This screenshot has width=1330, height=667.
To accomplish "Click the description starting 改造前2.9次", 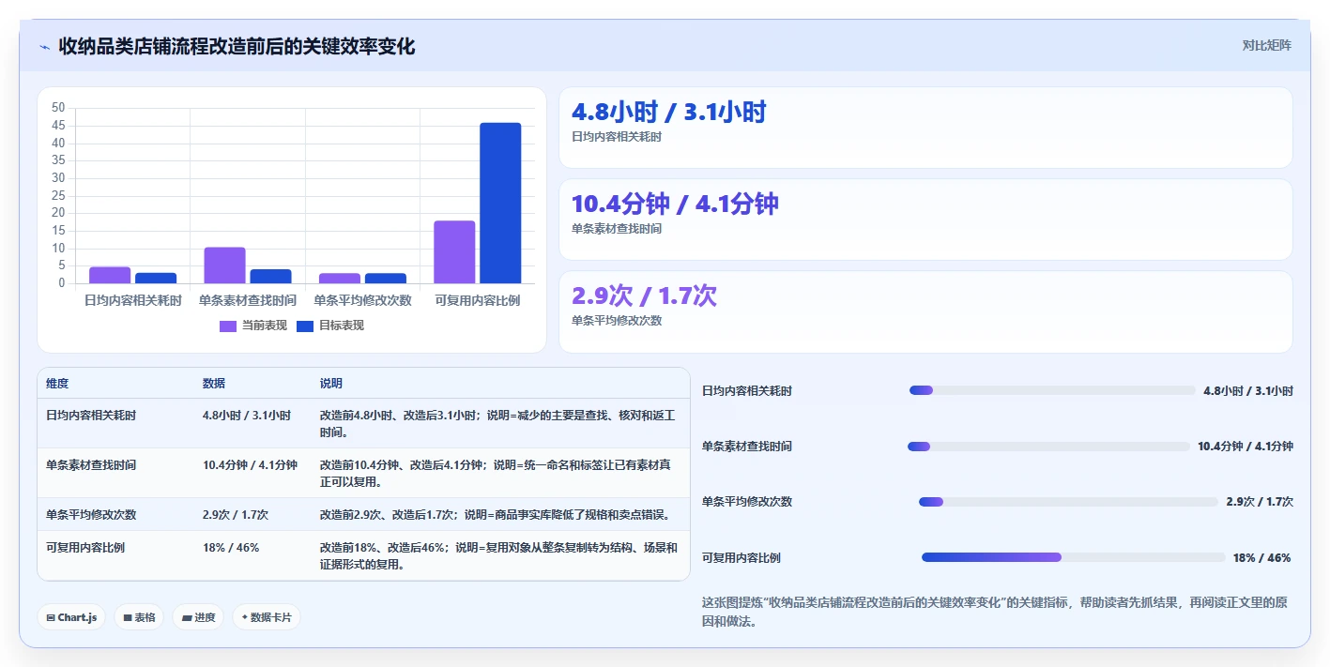I will [x=495, y=514].
